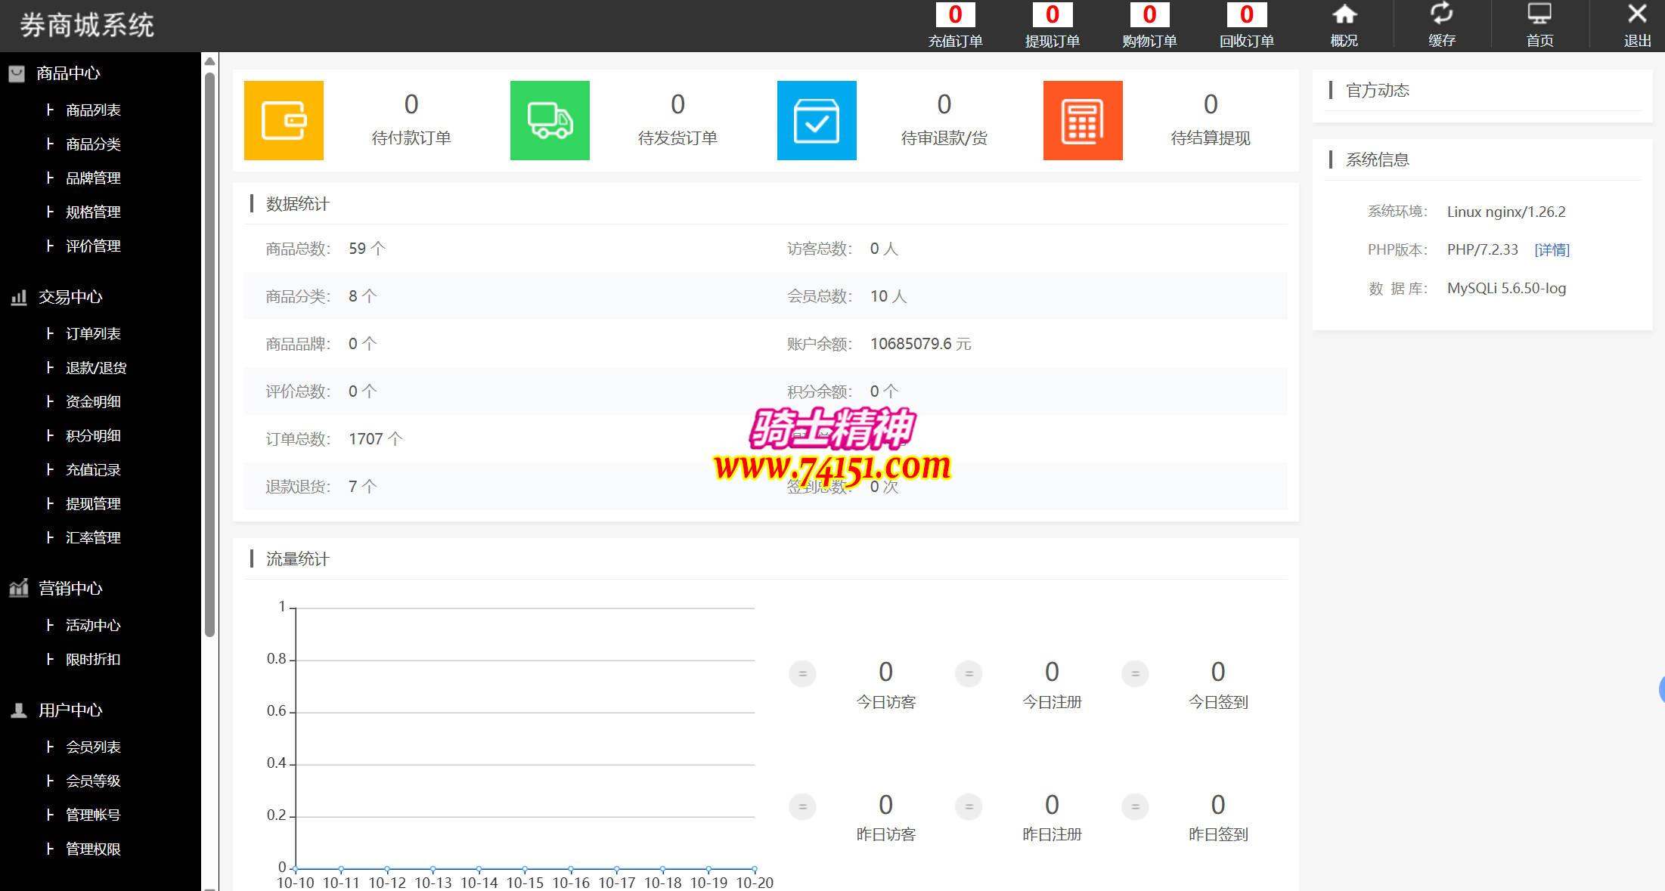
Task: Click the 概况 home icon in header
Action: coord(1344,15)
